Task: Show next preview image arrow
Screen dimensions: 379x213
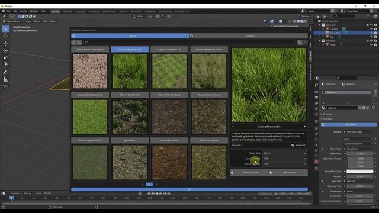Action: (x=305, y=127)
